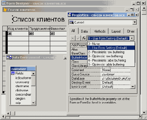Select the Destroy Event property row
The image size is (147, 120).
(x=100, y=82)
